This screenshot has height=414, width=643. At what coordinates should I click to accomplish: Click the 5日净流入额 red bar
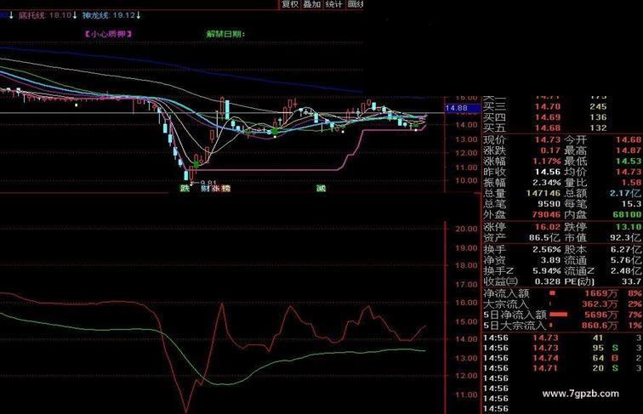[559, 315]
